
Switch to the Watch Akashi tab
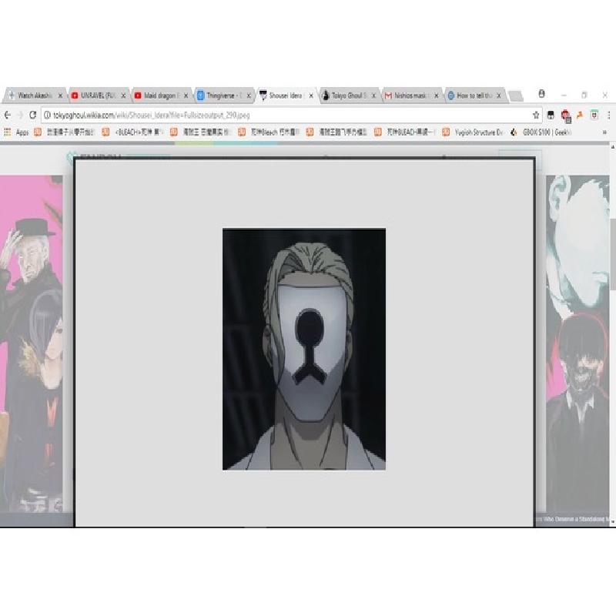pos(35,95)
